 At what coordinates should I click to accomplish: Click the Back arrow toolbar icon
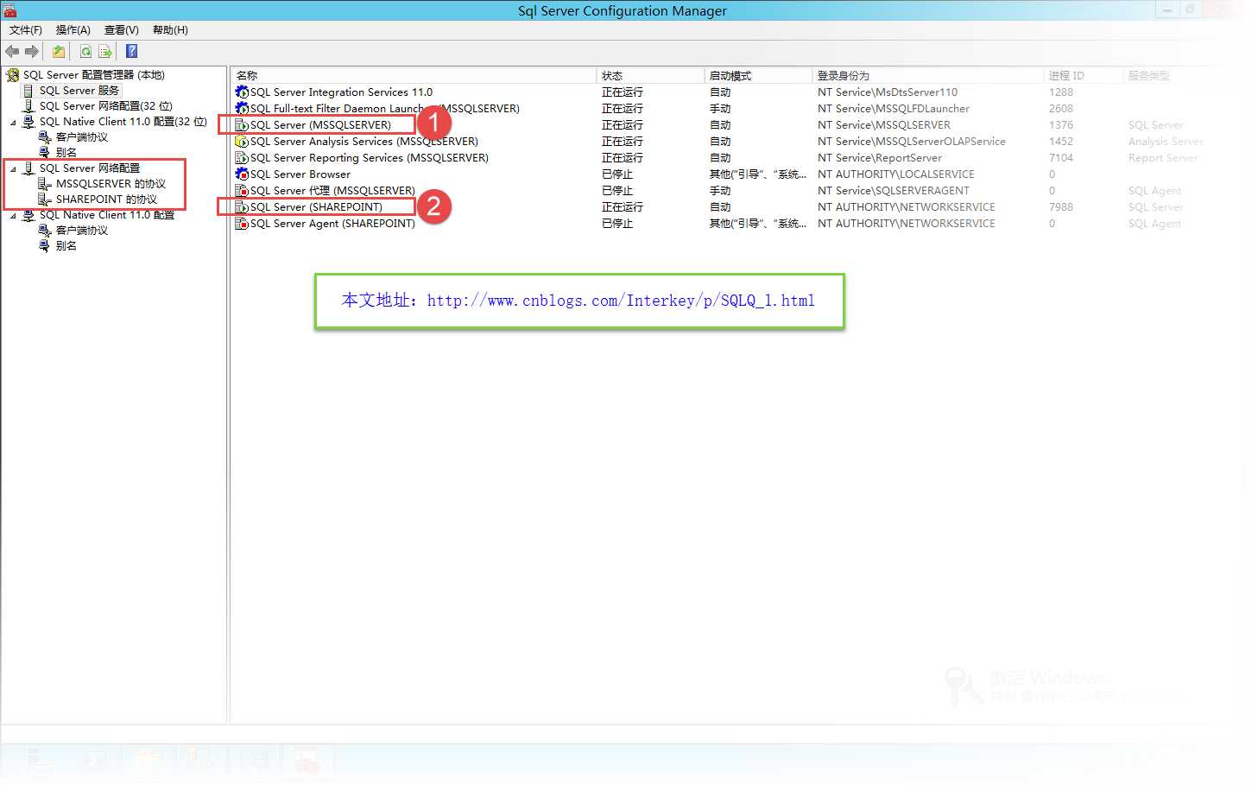(12, 51)
